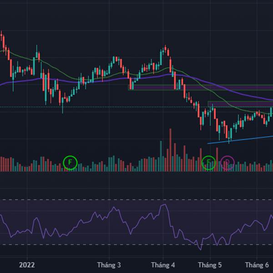Click the 2022 time axis label

(27, 265)
